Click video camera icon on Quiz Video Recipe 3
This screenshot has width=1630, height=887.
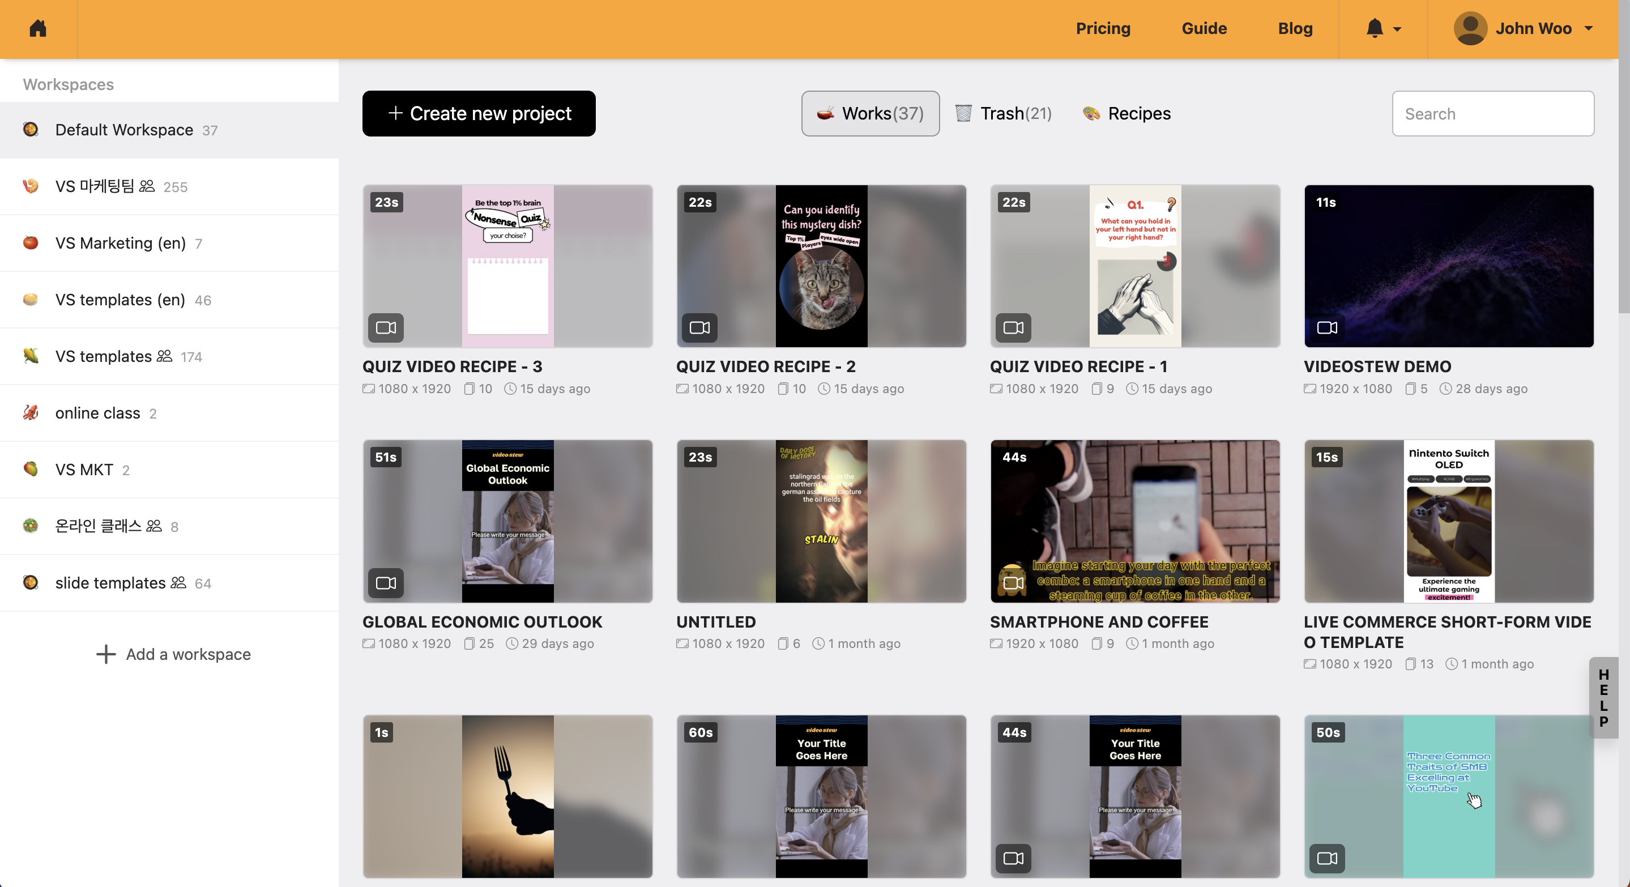click(385, 328)
